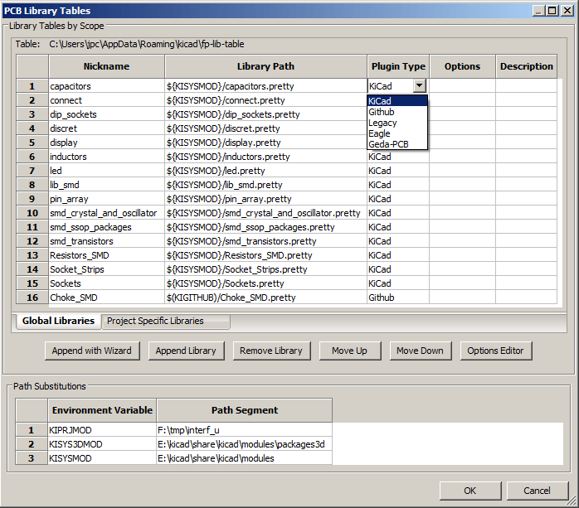
Task: Confirm the dialog with OK
Action: (470, 491)
